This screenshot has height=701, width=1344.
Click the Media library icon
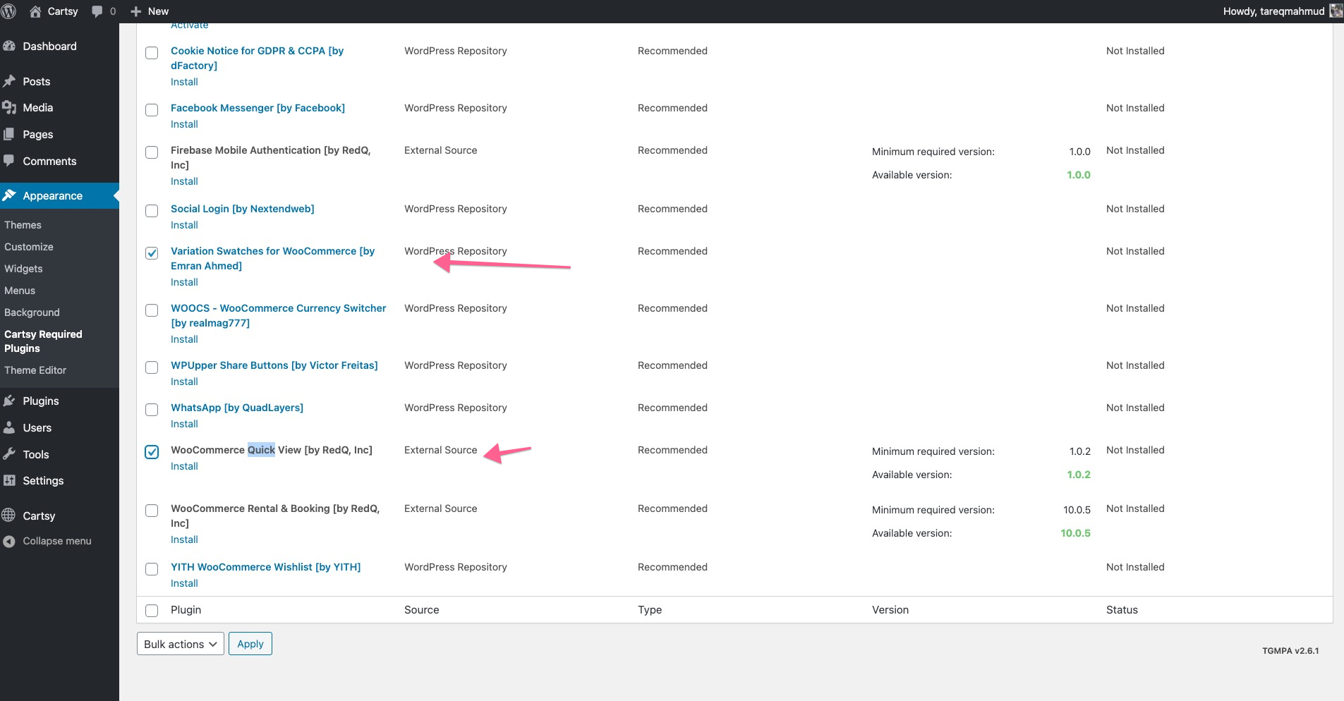[9, 107]
